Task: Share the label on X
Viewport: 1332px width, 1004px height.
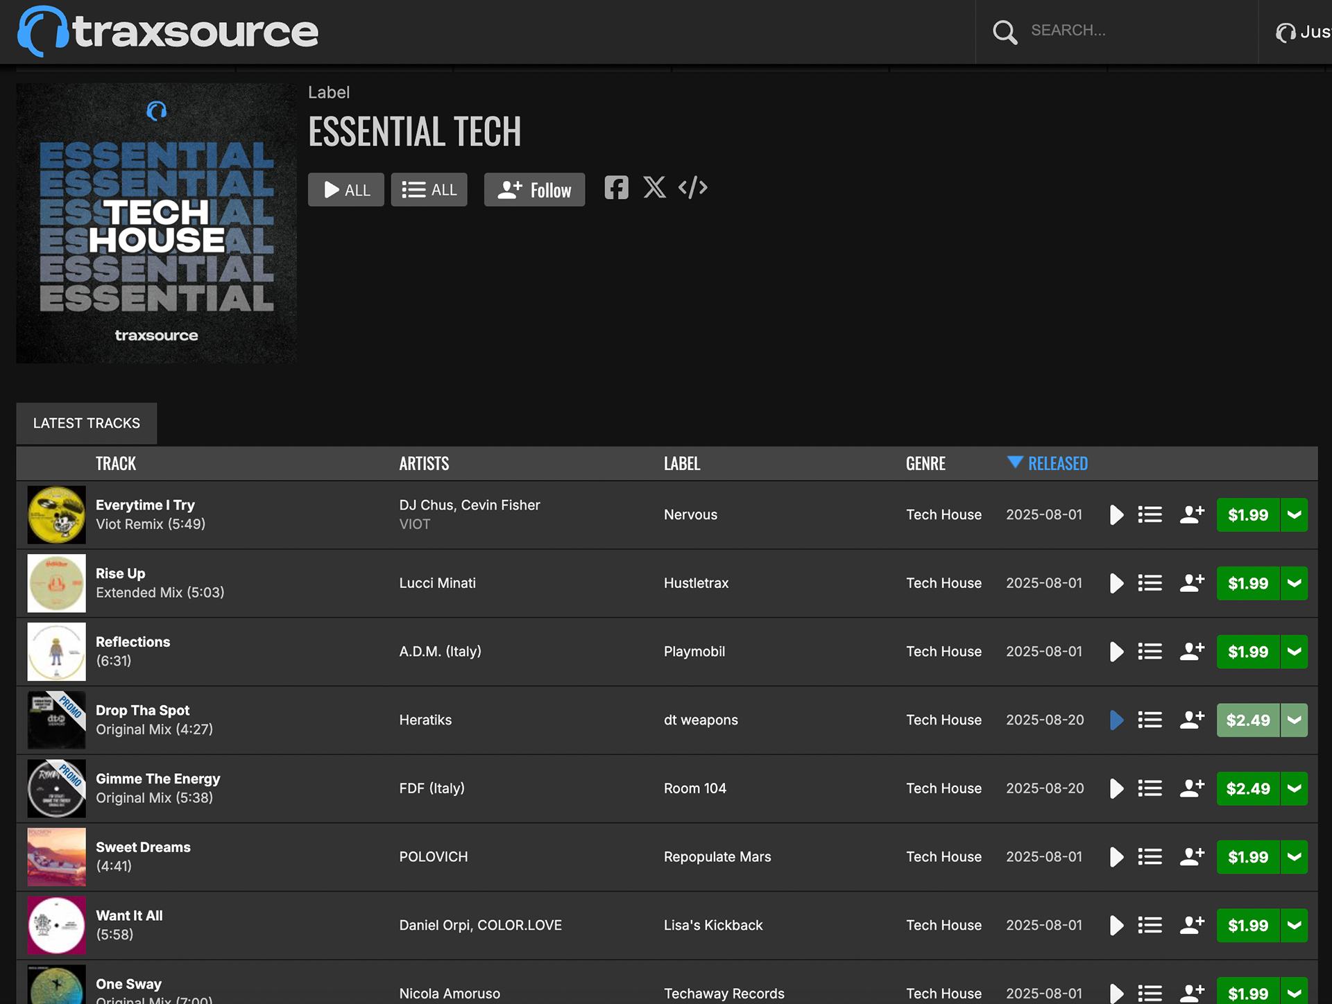Action: (x=654, y=188)
